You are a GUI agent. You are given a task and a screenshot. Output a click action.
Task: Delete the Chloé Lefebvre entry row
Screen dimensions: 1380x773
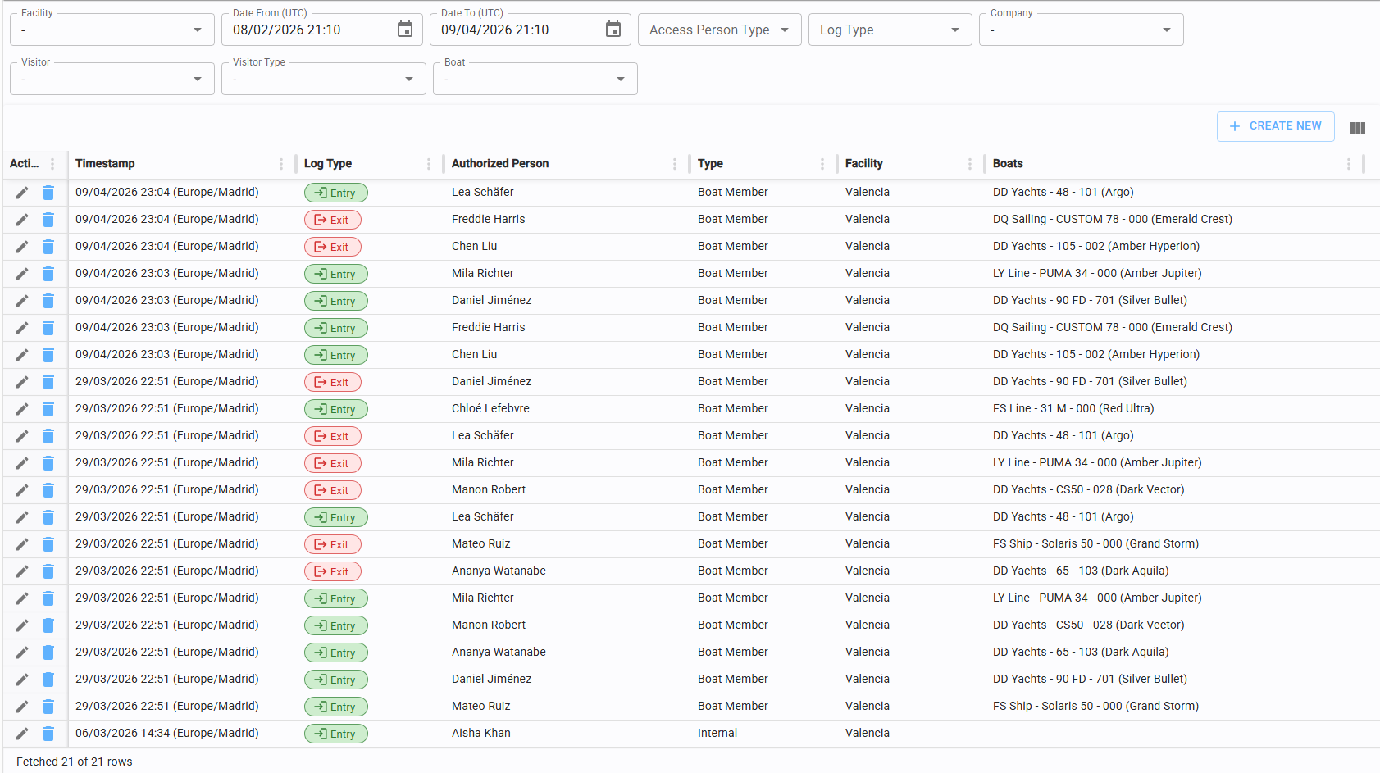[x=48, y=409]
